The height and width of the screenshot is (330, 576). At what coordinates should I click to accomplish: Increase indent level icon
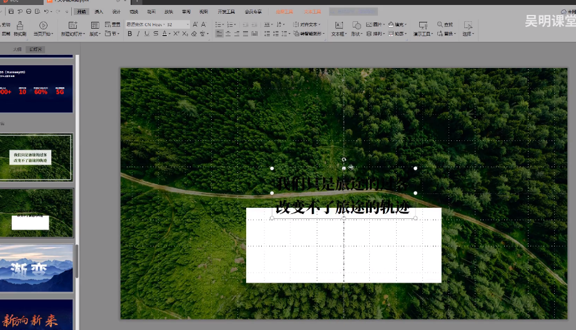click(x=254, y=24)
